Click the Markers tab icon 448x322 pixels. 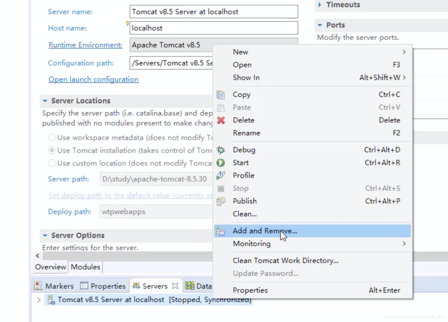tap(38, 286)
